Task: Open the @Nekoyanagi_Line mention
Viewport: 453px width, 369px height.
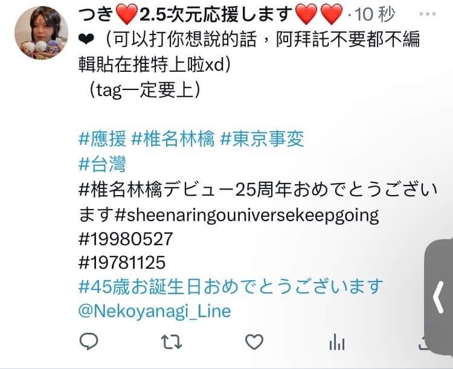Action: point(155,311)
